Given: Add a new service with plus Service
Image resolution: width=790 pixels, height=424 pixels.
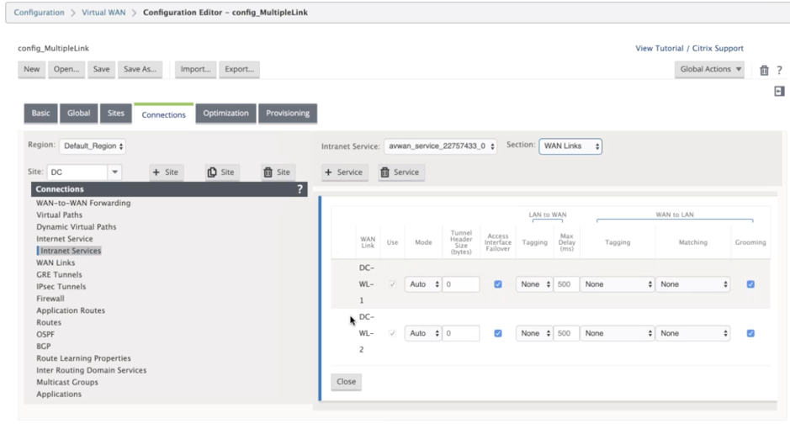Looking at the screenshot, I should [344, 172].
